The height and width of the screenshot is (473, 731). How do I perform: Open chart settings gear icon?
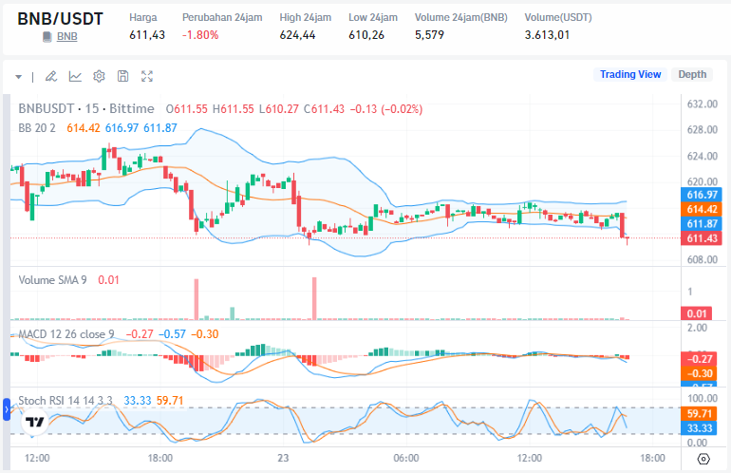(99, 76)
